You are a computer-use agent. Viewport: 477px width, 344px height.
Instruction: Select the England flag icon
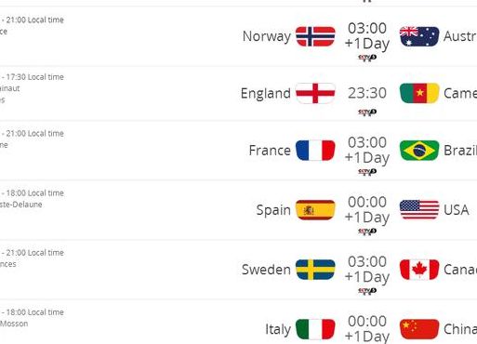[x=315, y=93]
